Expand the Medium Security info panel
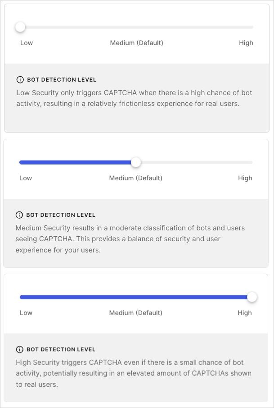The image size is (274, 408). pyautogui.click(x=61, y=215)
